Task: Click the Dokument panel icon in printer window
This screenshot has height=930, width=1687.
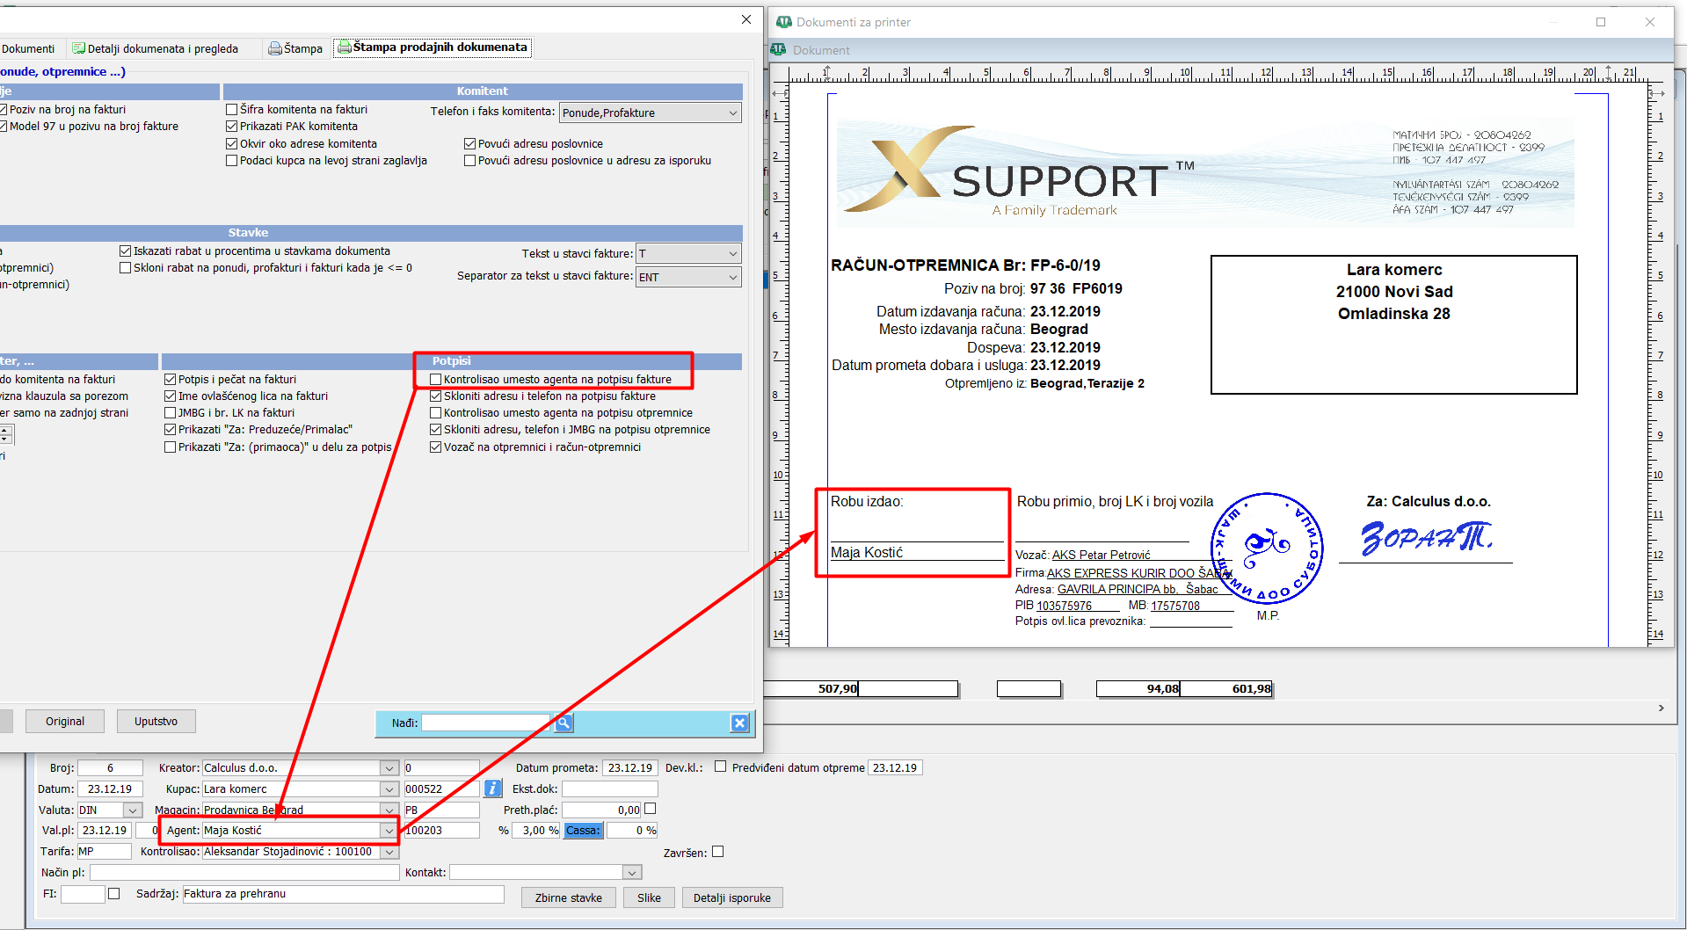Action: coord(778,50)
